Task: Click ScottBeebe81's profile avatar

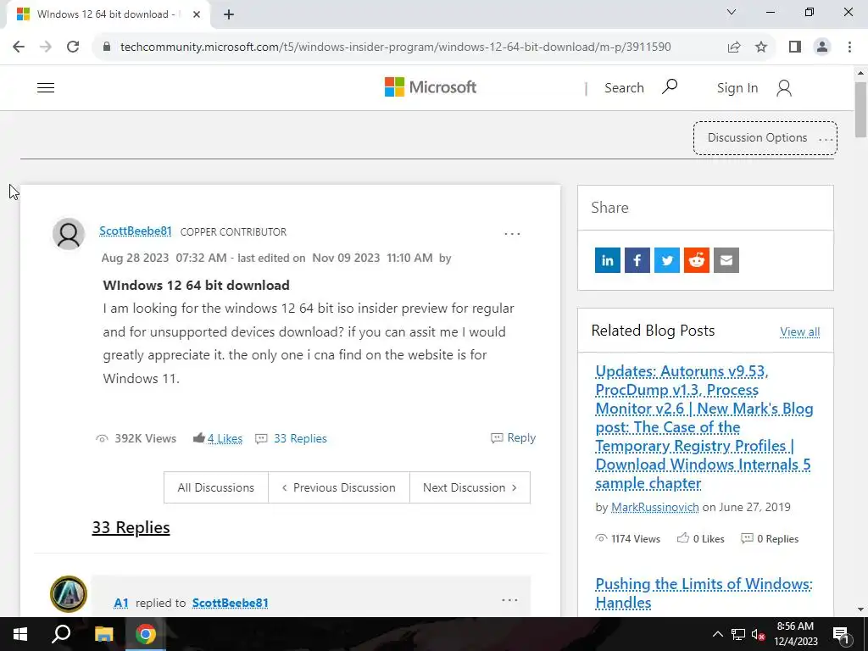Action: tap(69, 234)
